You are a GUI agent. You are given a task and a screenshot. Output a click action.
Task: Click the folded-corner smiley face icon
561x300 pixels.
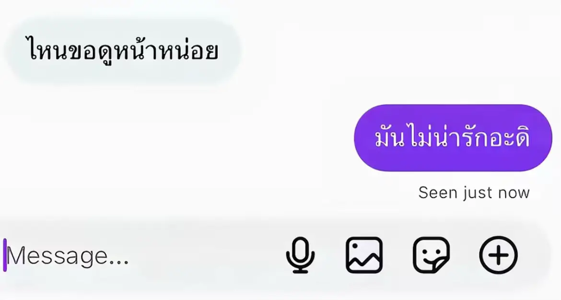(431, 255)
